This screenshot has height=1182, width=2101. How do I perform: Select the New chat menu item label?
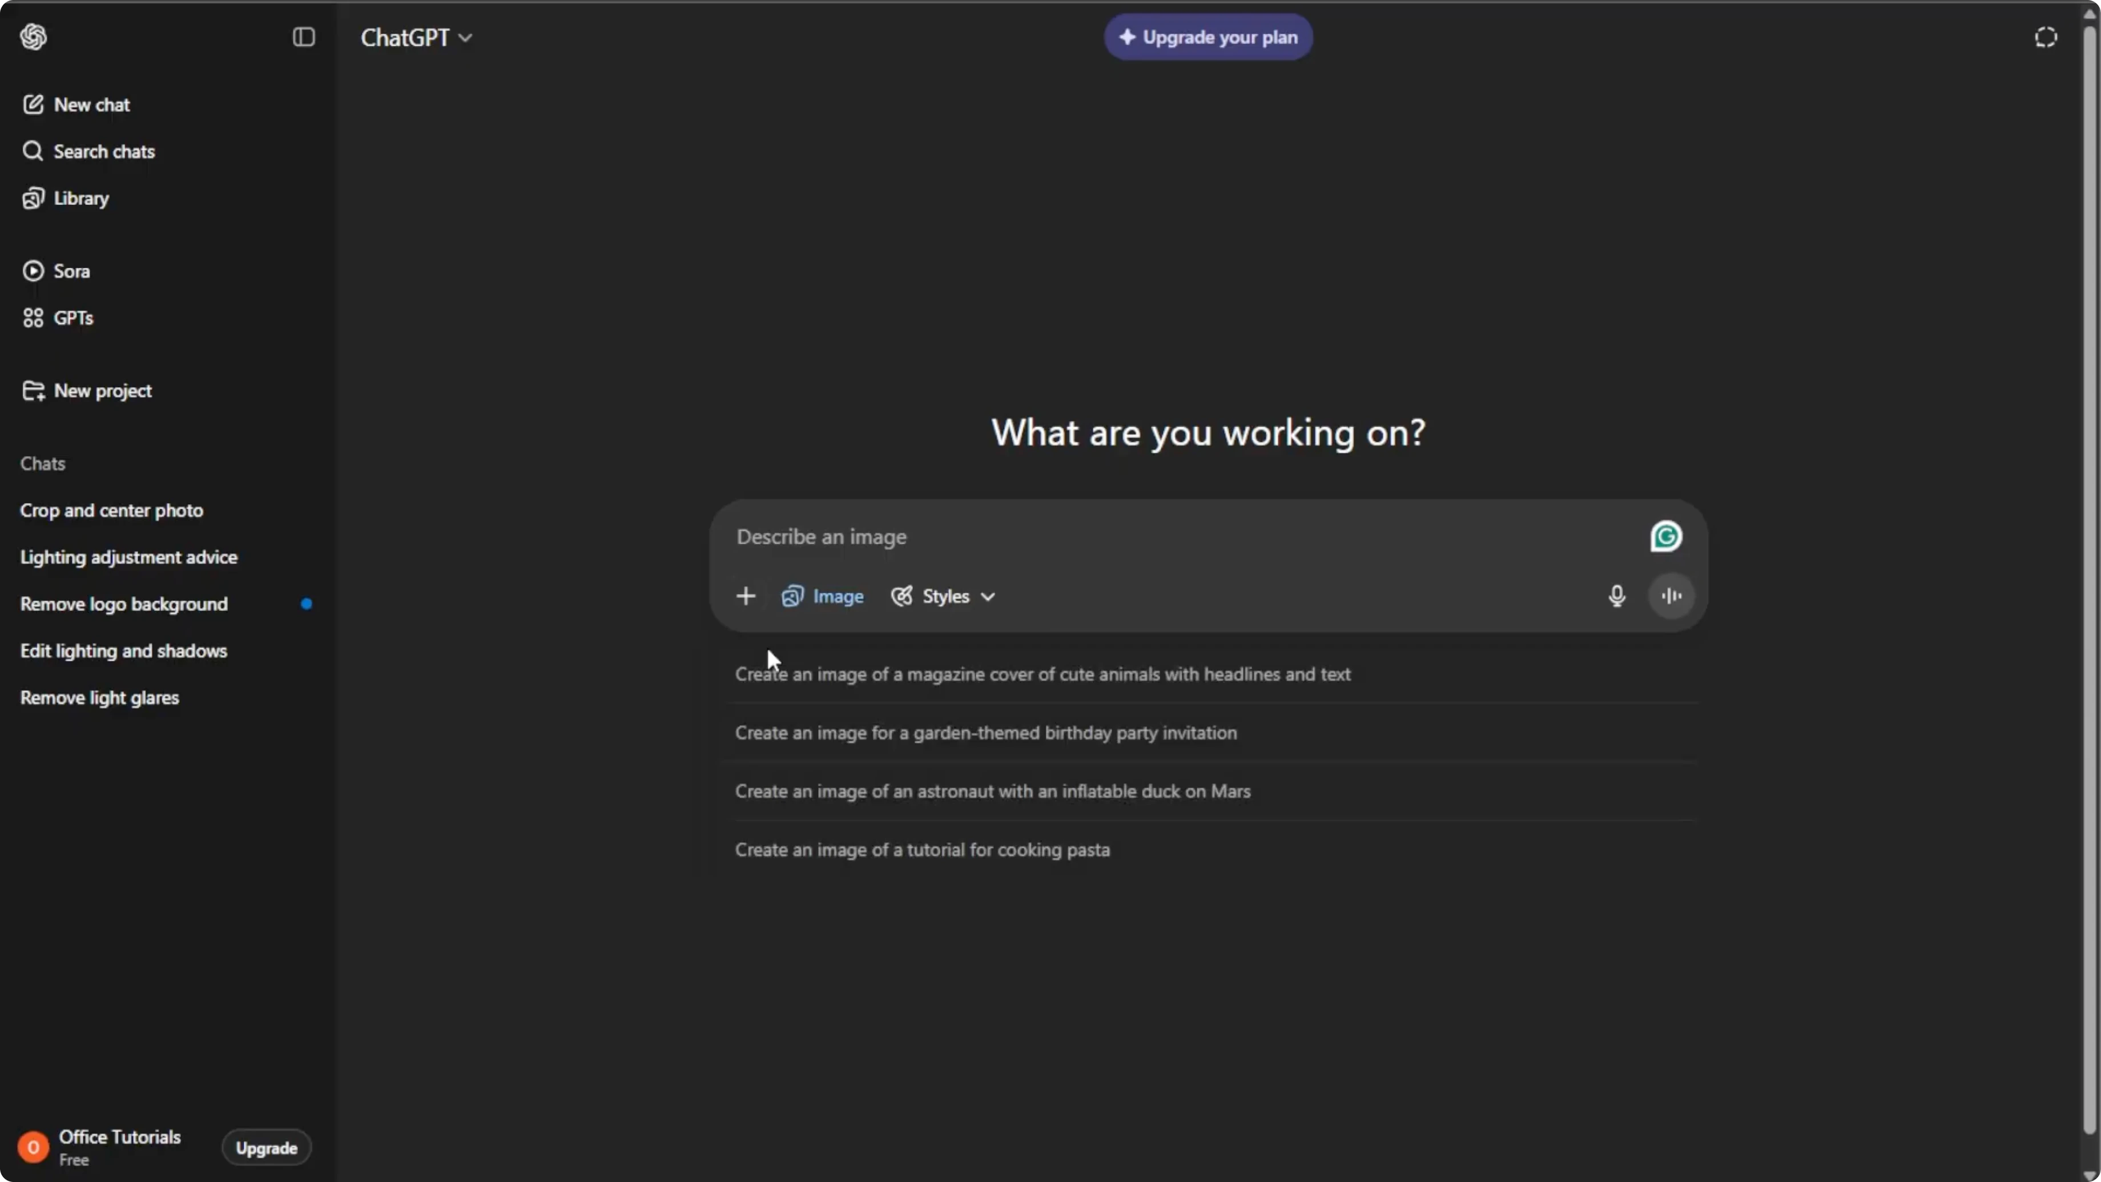(92, 104)
